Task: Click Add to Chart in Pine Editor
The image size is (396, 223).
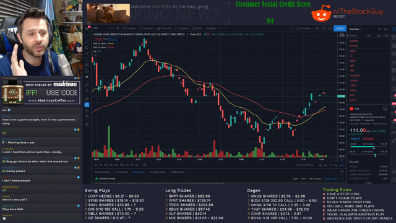Action: click(x=315, y=178)
